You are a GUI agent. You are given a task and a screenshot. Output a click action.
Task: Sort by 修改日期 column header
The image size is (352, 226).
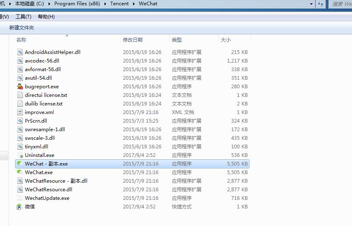[x=145, y=40]
